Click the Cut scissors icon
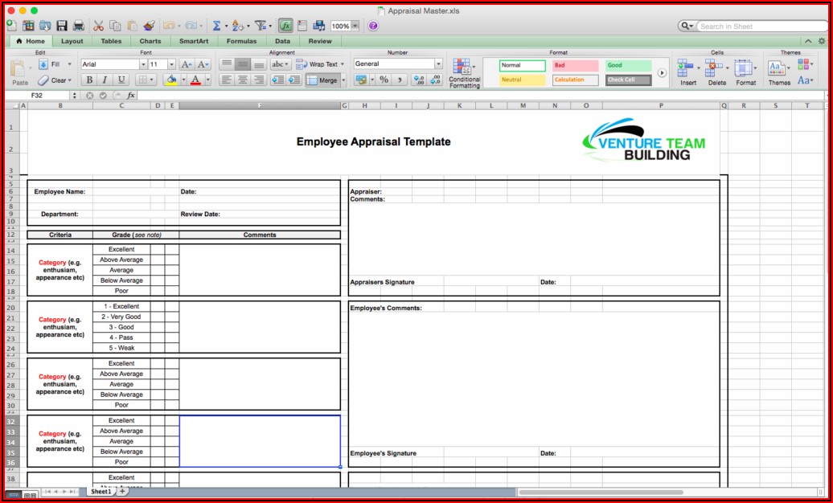Viewport: 833px width, 503px height. pos(98,26)
